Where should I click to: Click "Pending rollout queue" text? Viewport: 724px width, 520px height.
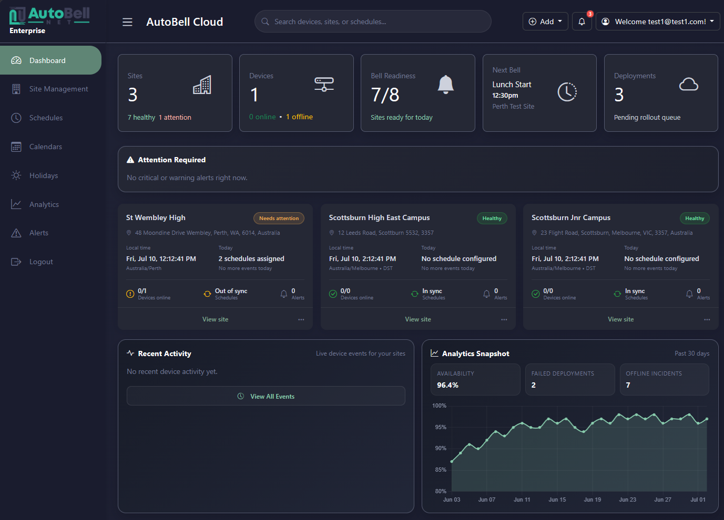647,117
